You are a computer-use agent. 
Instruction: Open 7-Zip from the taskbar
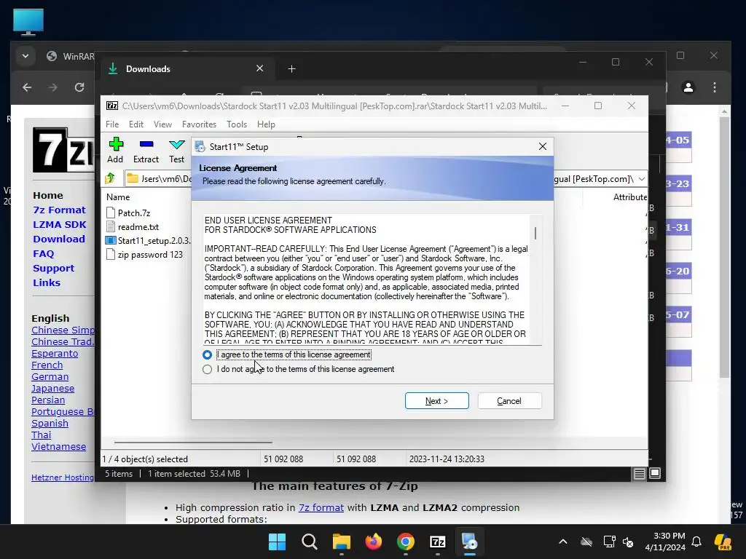(x=437, y=542)
